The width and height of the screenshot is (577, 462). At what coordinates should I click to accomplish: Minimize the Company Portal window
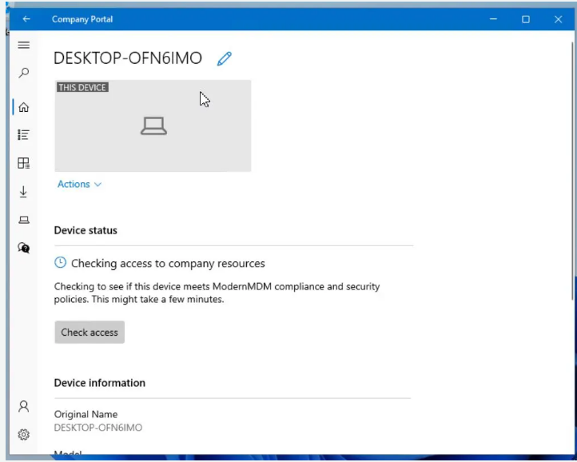pos(493,18)
